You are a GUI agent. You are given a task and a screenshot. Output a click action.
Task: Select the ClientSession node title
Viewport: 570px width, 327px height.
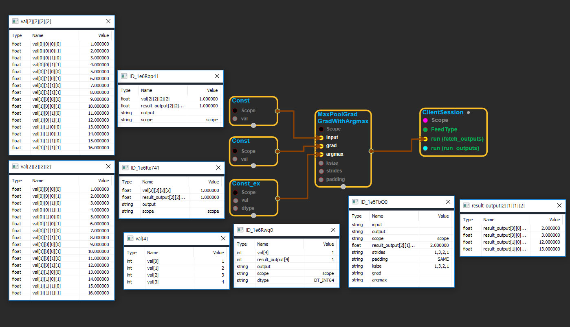pos(442,112)
